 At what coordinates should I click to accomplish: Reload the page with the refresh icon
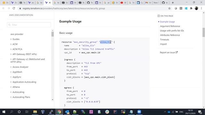tap(14, 8)
